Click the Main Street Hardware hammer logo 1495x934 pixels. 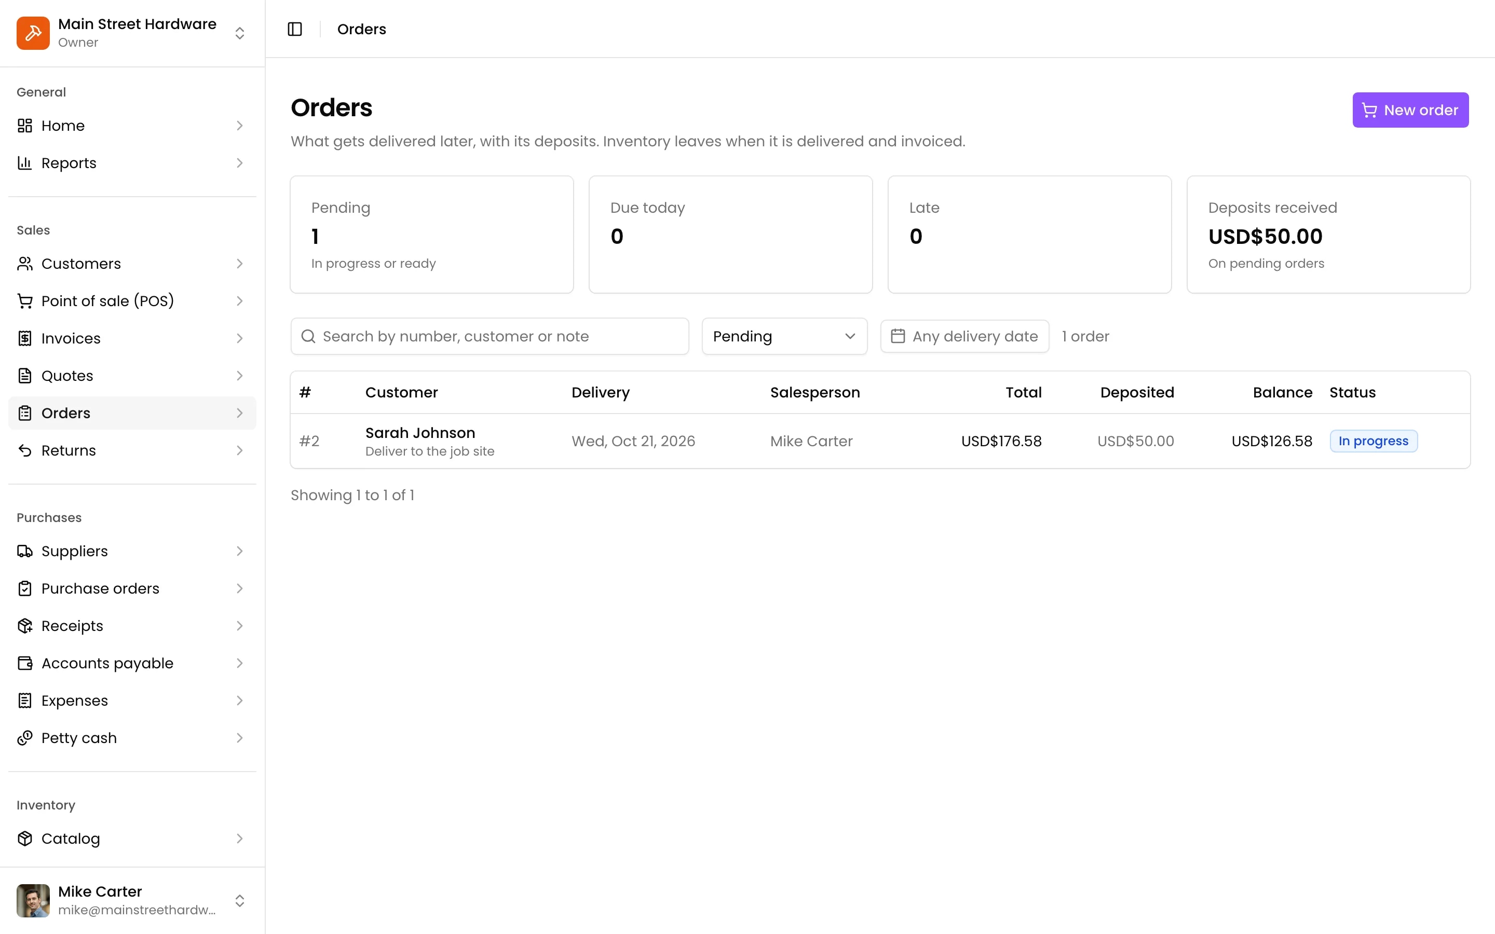pyautogui.click(x=33, y=33)
